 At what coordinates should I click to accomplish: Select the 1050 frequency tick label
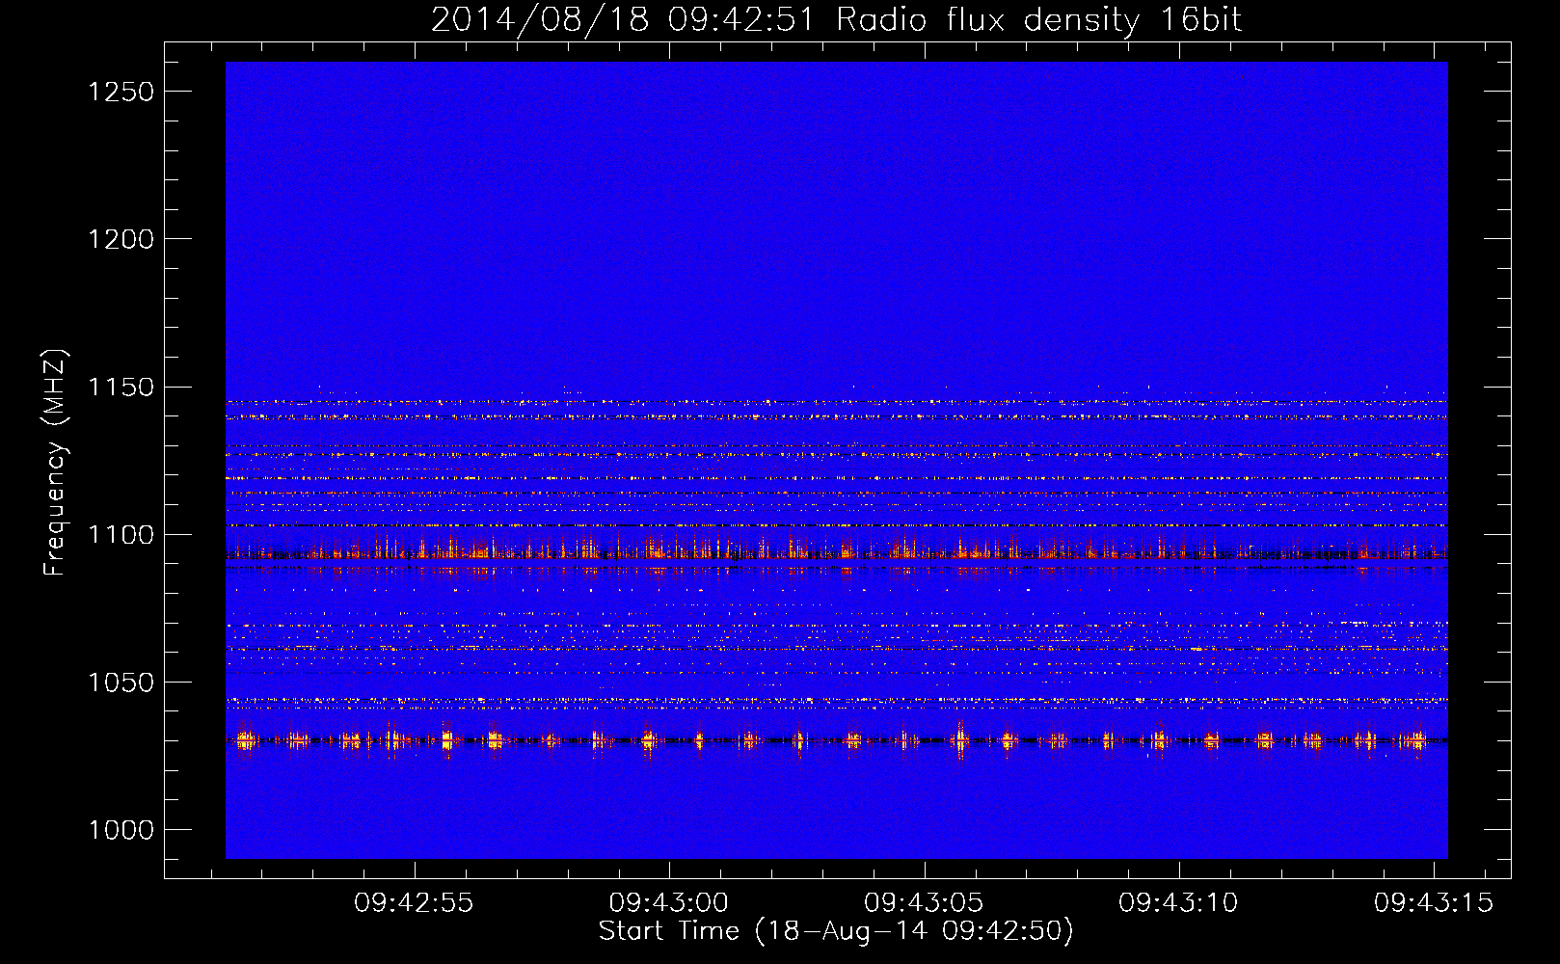[121, 683]
